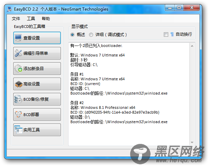This screenshot has width=209, height=166.
Task: Click the scrollbar down arrow in text pane
Action: pos(192,143)
